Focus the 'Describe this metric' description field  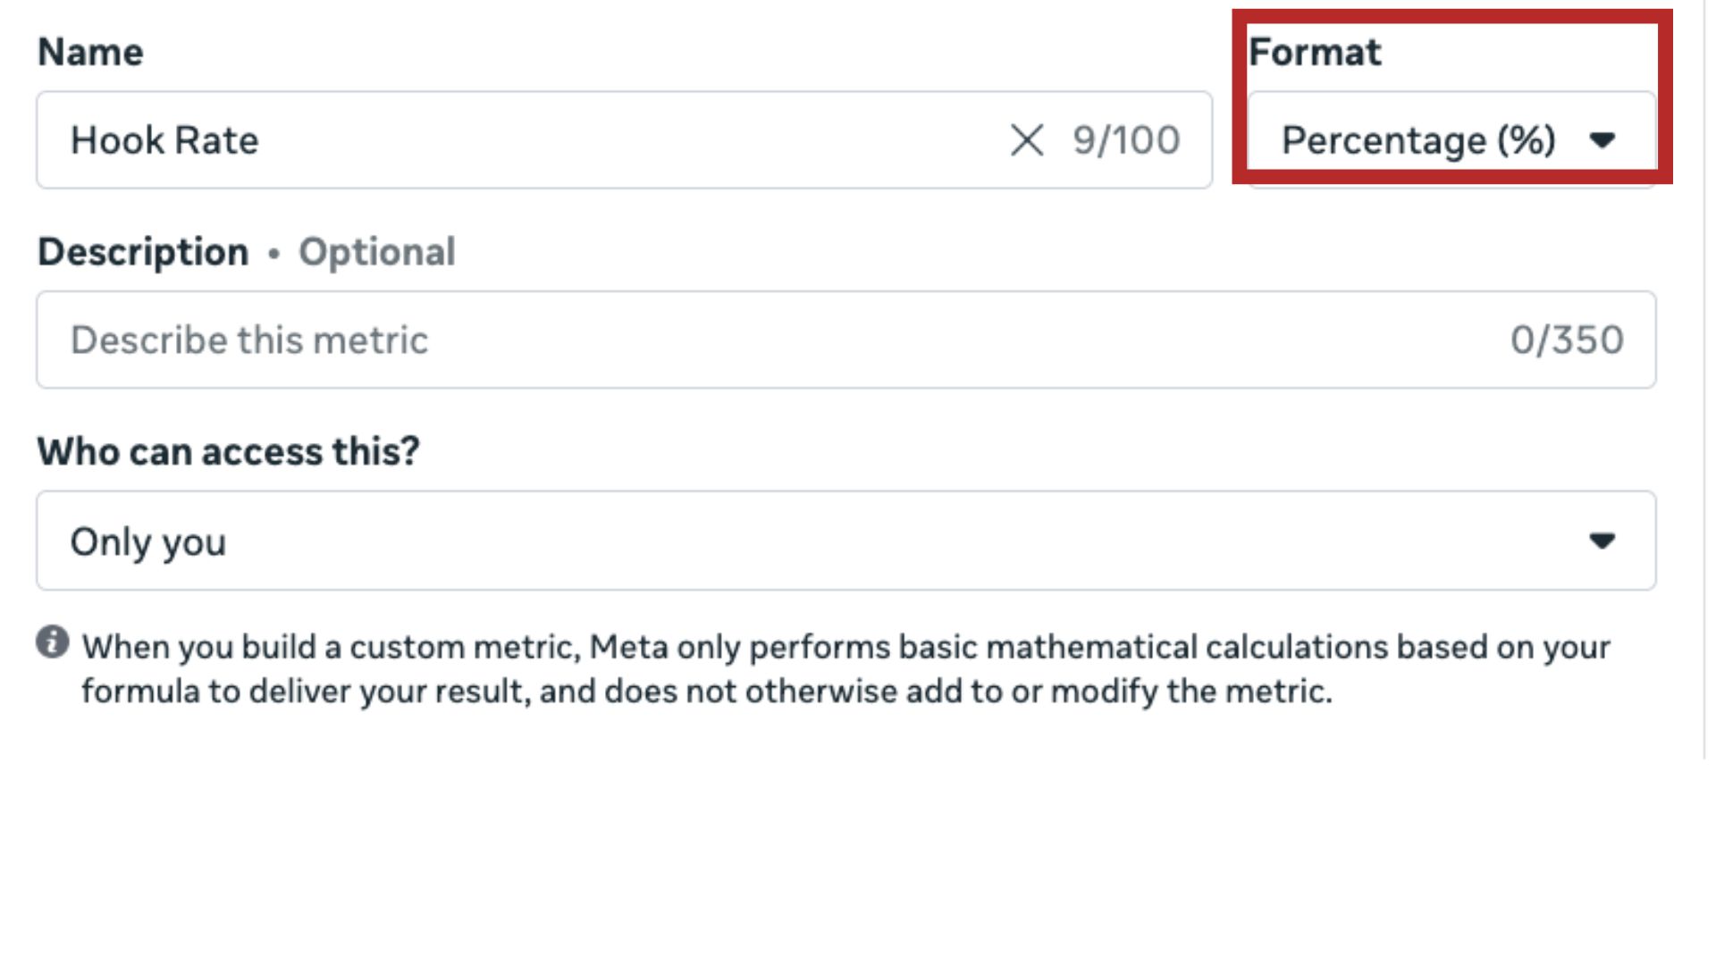(x=769, y=340)
